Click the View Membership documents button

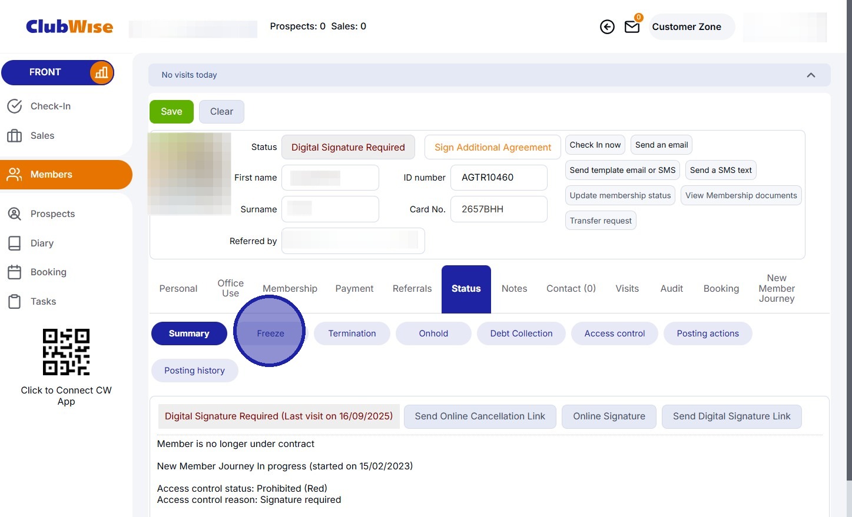coord(741,196)
